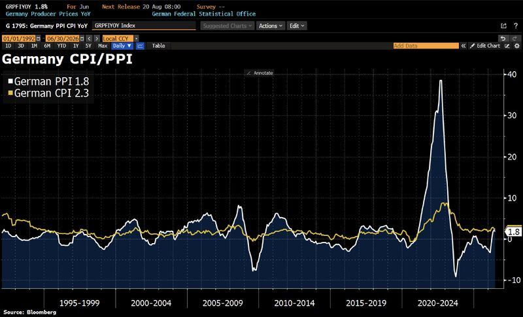Image resolution: width=523 pixels, height=317 pixels.
Task: Expand the Daily periodicity dropdown
Action: [122, 46]
